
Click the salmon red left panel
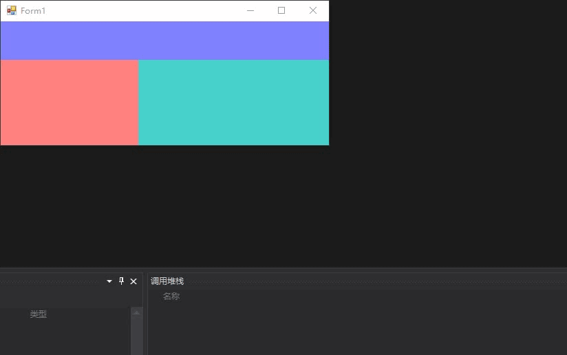(x=69, y=103)
